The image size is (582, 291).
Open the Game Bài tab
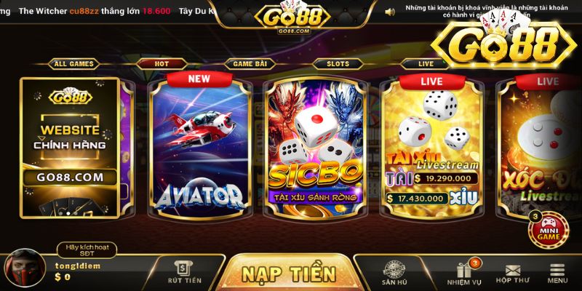[250, 64]
